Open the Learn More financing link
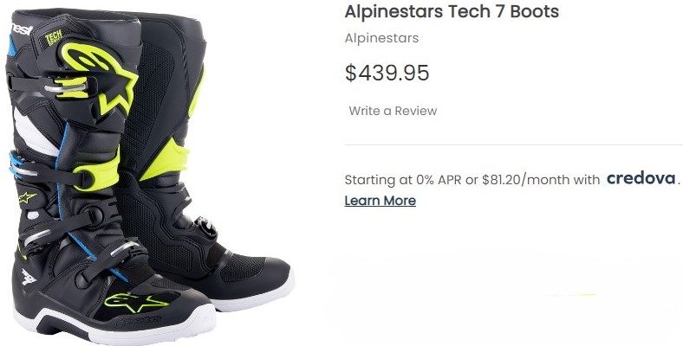683x346 pixels. coord(381,201)
